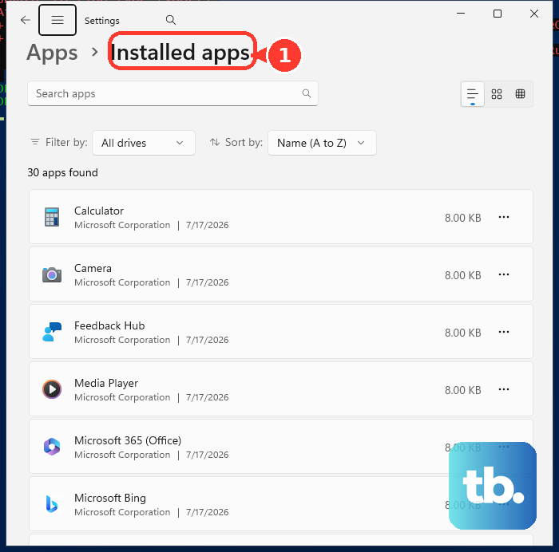Click the Microsoft 365 (Office) app icon
The width and height of the screenshot is (559, 552).
[52, 447]
